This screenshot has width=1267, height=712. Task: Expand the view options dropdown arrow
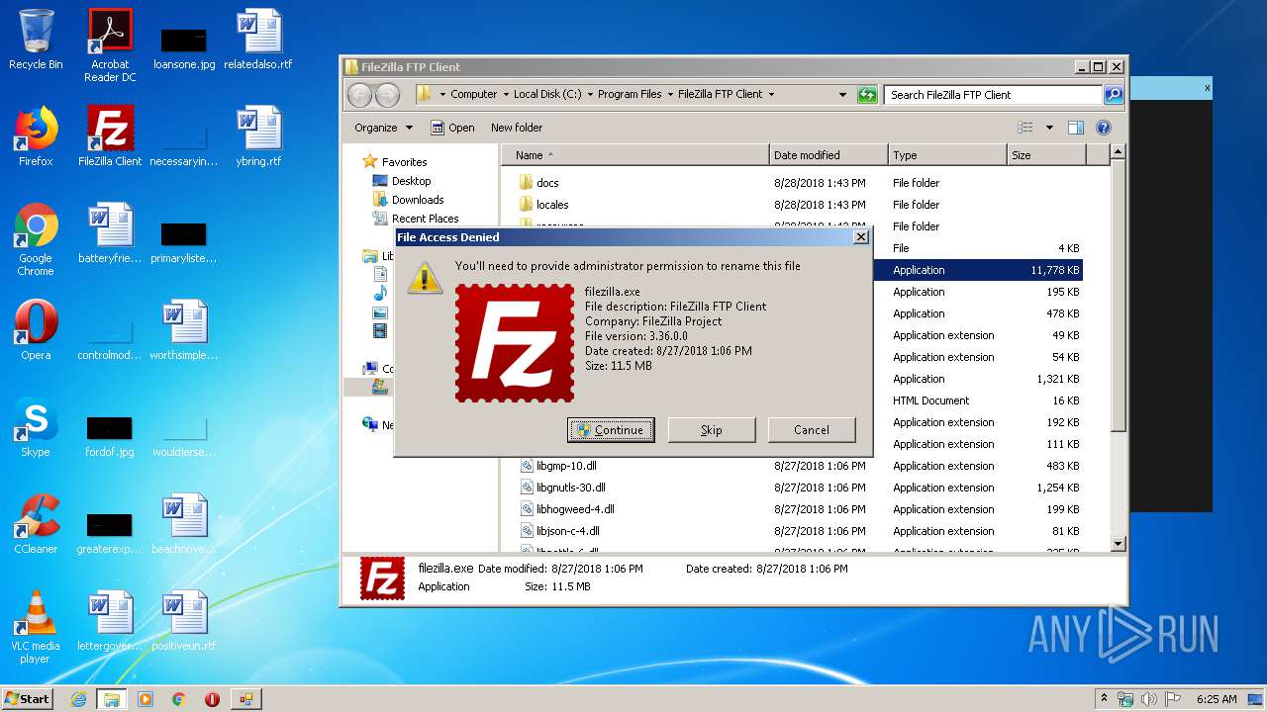pyautogui.click(x=1049, y=128)
